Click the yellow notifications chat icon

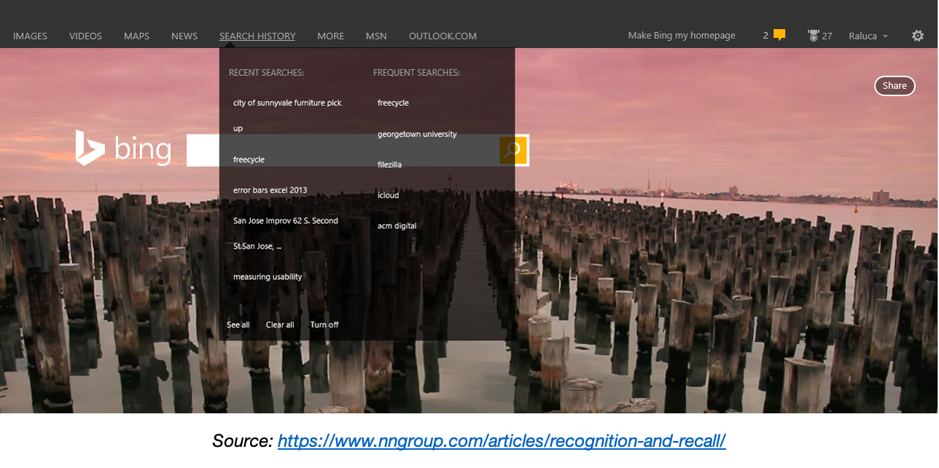point(779,35)
